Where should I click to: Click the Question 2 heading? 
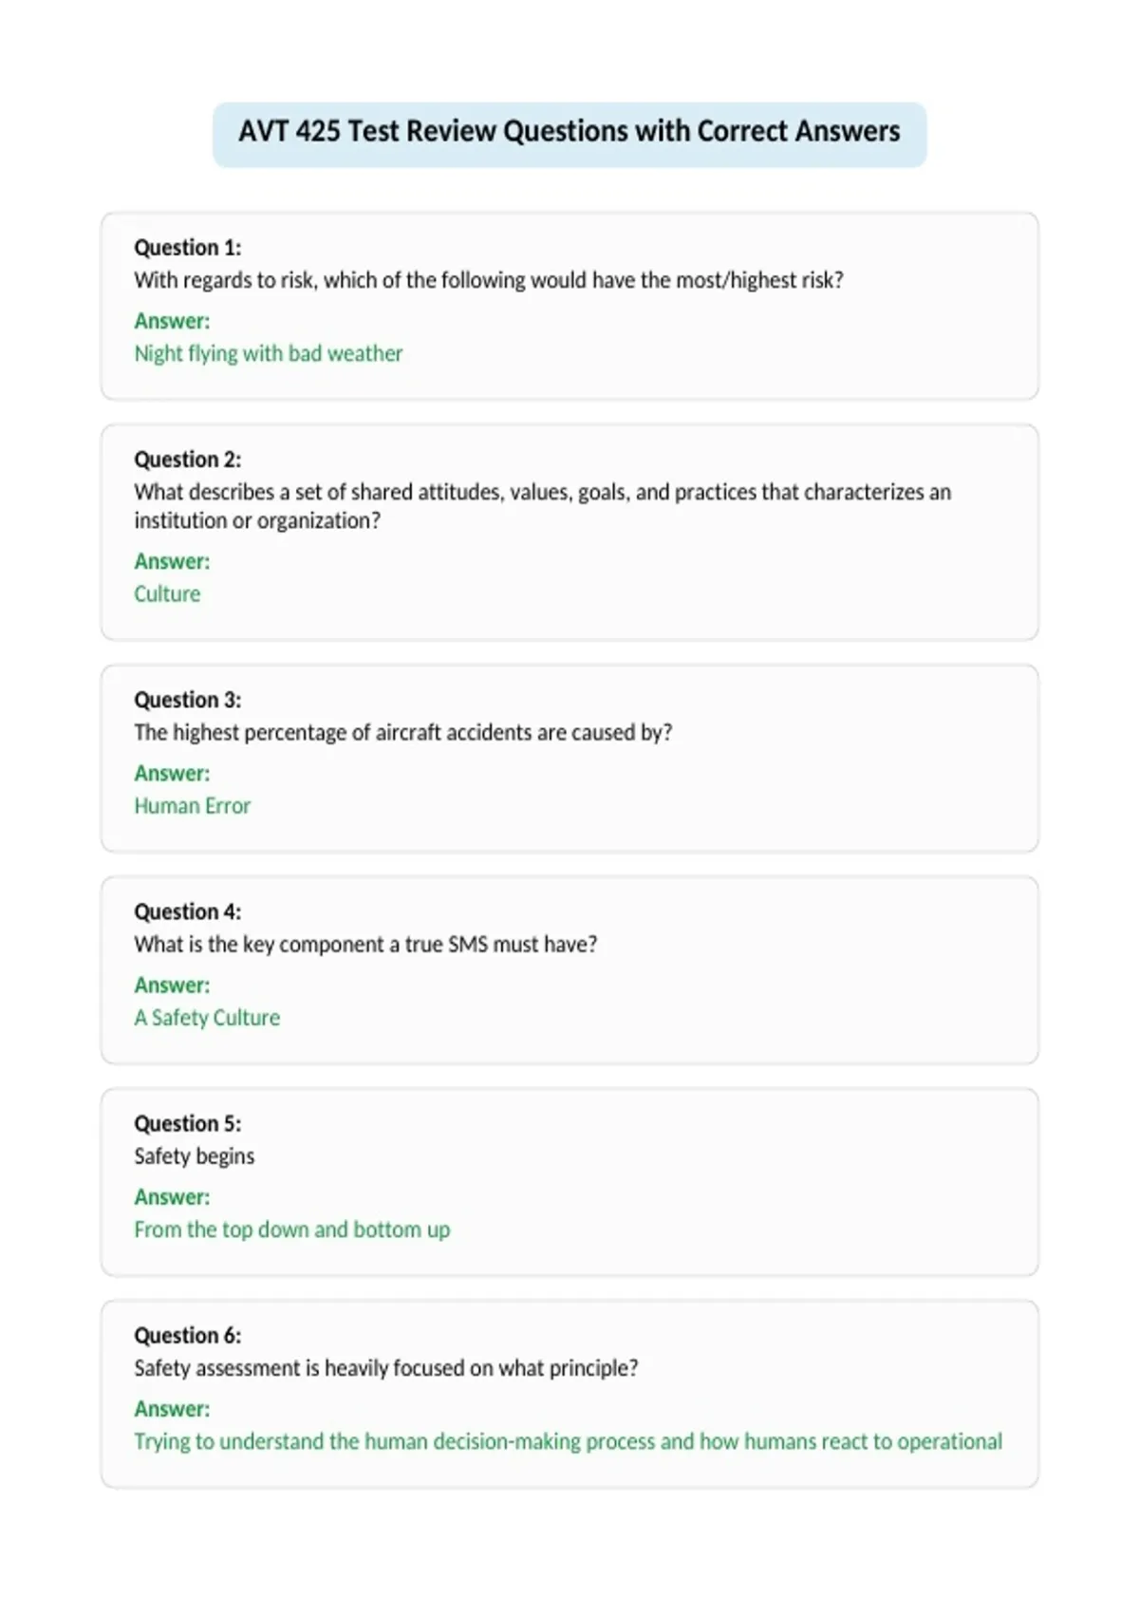188,460
